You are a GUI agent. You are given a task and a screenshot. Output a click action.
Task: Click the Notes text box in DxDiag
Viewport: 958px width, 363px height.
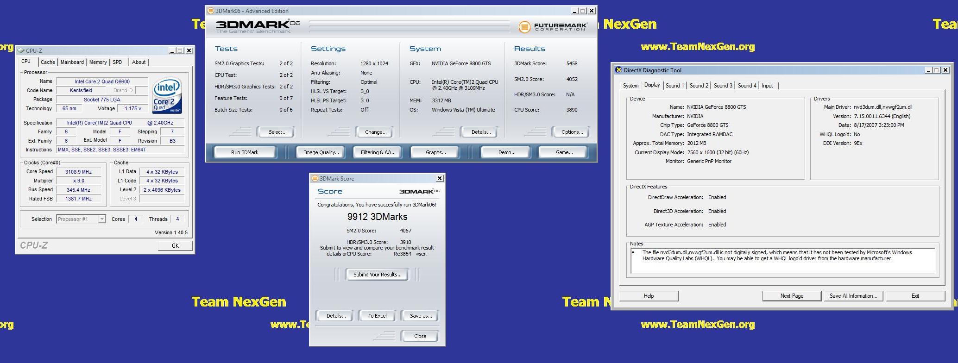pyautogui.click(x=782, y=260)
